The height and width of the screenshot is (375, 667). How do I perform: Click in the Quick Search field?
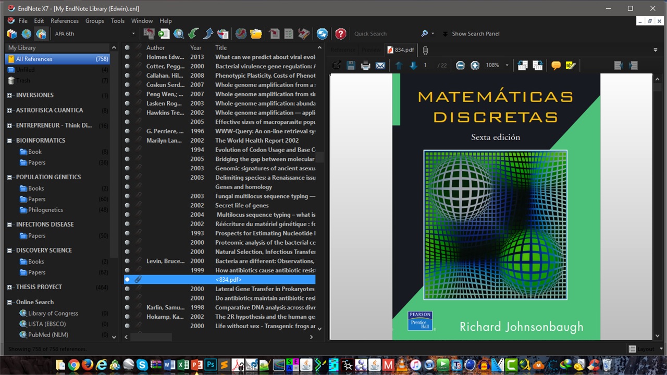[383, 34]
